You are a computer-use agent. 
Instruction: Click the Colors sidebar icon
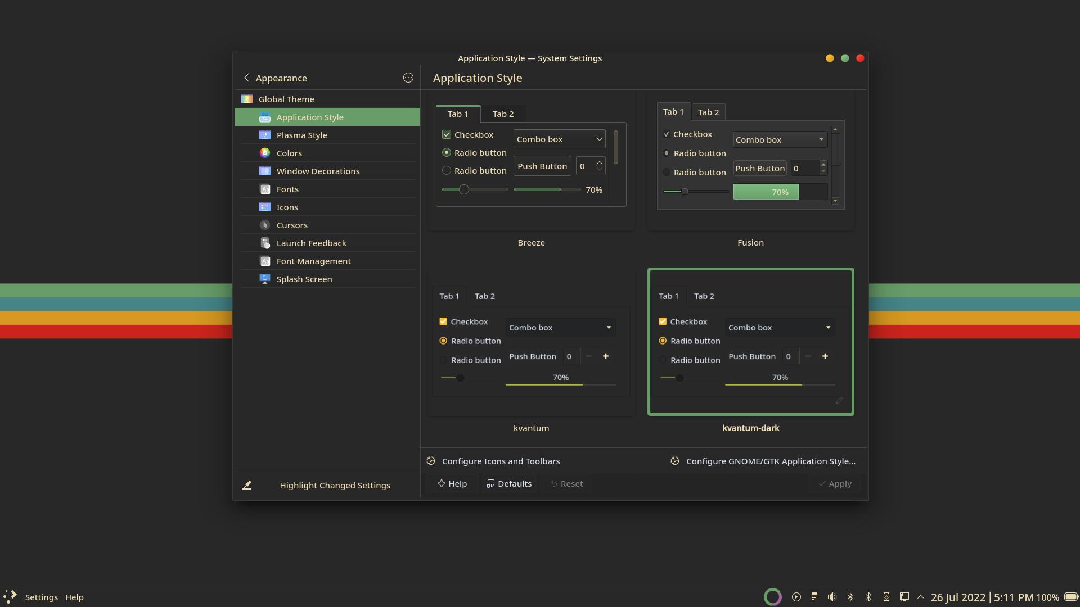click(265, 153)
